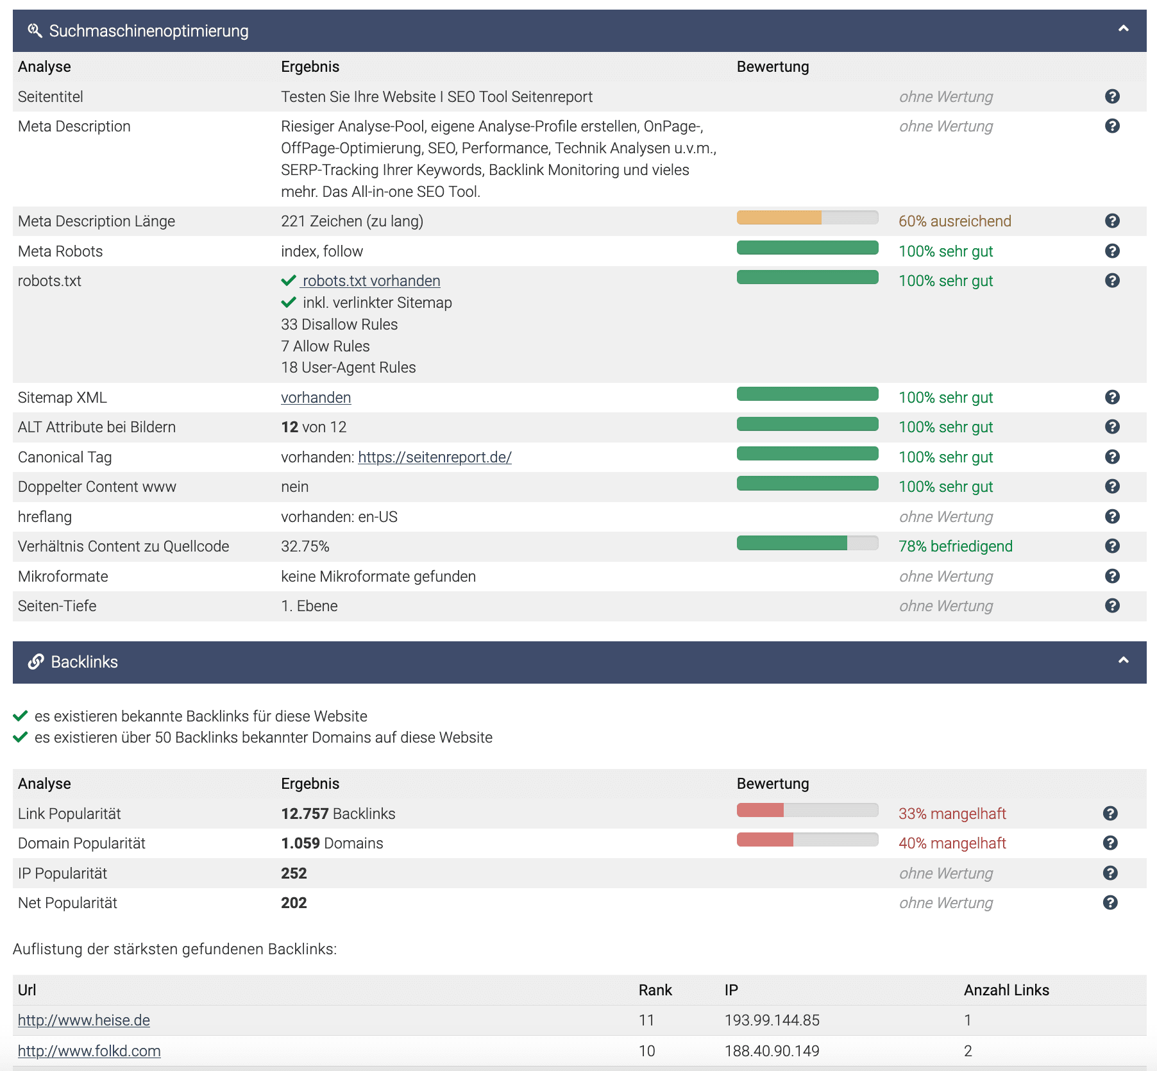Click the 60% ausreichend progress bar
Image resolution: width=1157 pixels, height=1071 pixels.
pos(807,217)
